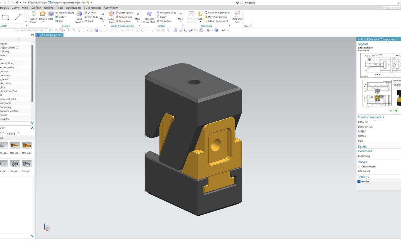The width and height of the screenshot is (401, 242).
Task: Choose the Replace Face command
Action: coord(124,17)
